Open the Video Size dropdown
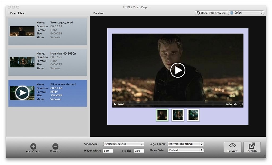The width and height of the screenshot is (272, 165). (x=123, y=143)
